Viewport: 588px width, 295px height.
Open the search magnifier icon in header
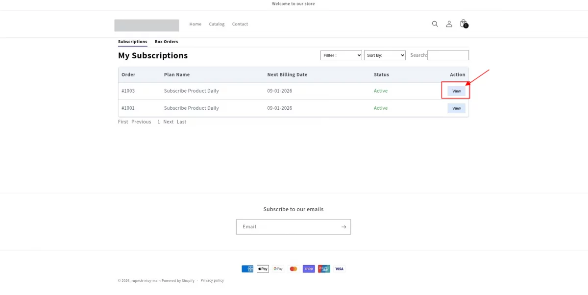pos(435,24)
